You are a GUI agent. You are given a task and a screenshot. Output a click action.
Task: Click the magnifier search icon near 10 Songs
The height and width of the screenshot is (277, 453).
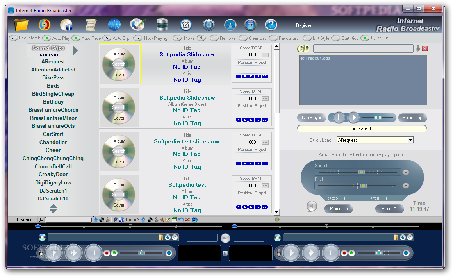[41, 220]
